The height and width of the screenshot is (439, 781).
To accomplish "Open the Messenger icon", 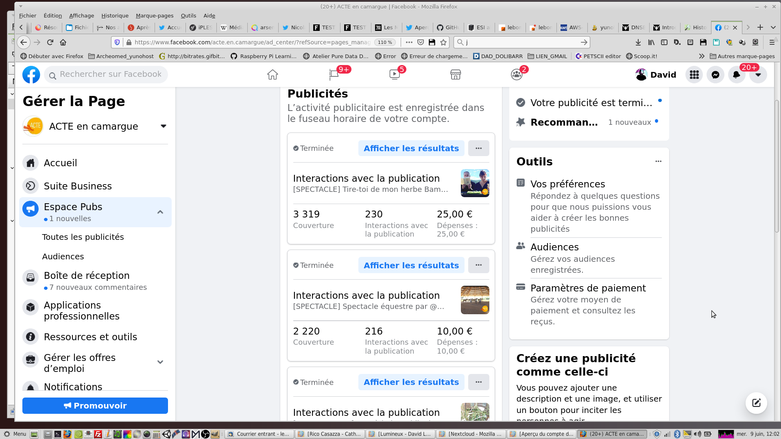I will pos(715,75).
